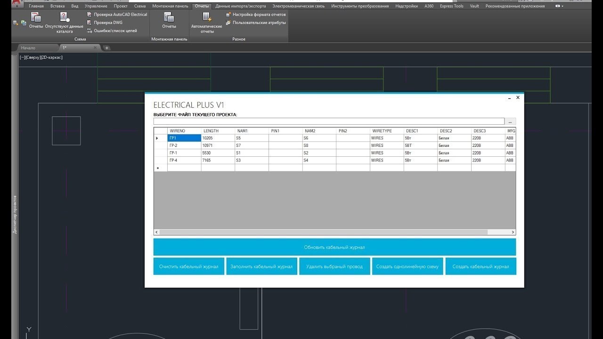Open the A360 ribbon tab
This screenshot has width=603, height=339.
pyautogui.click(x=429, y=6)
